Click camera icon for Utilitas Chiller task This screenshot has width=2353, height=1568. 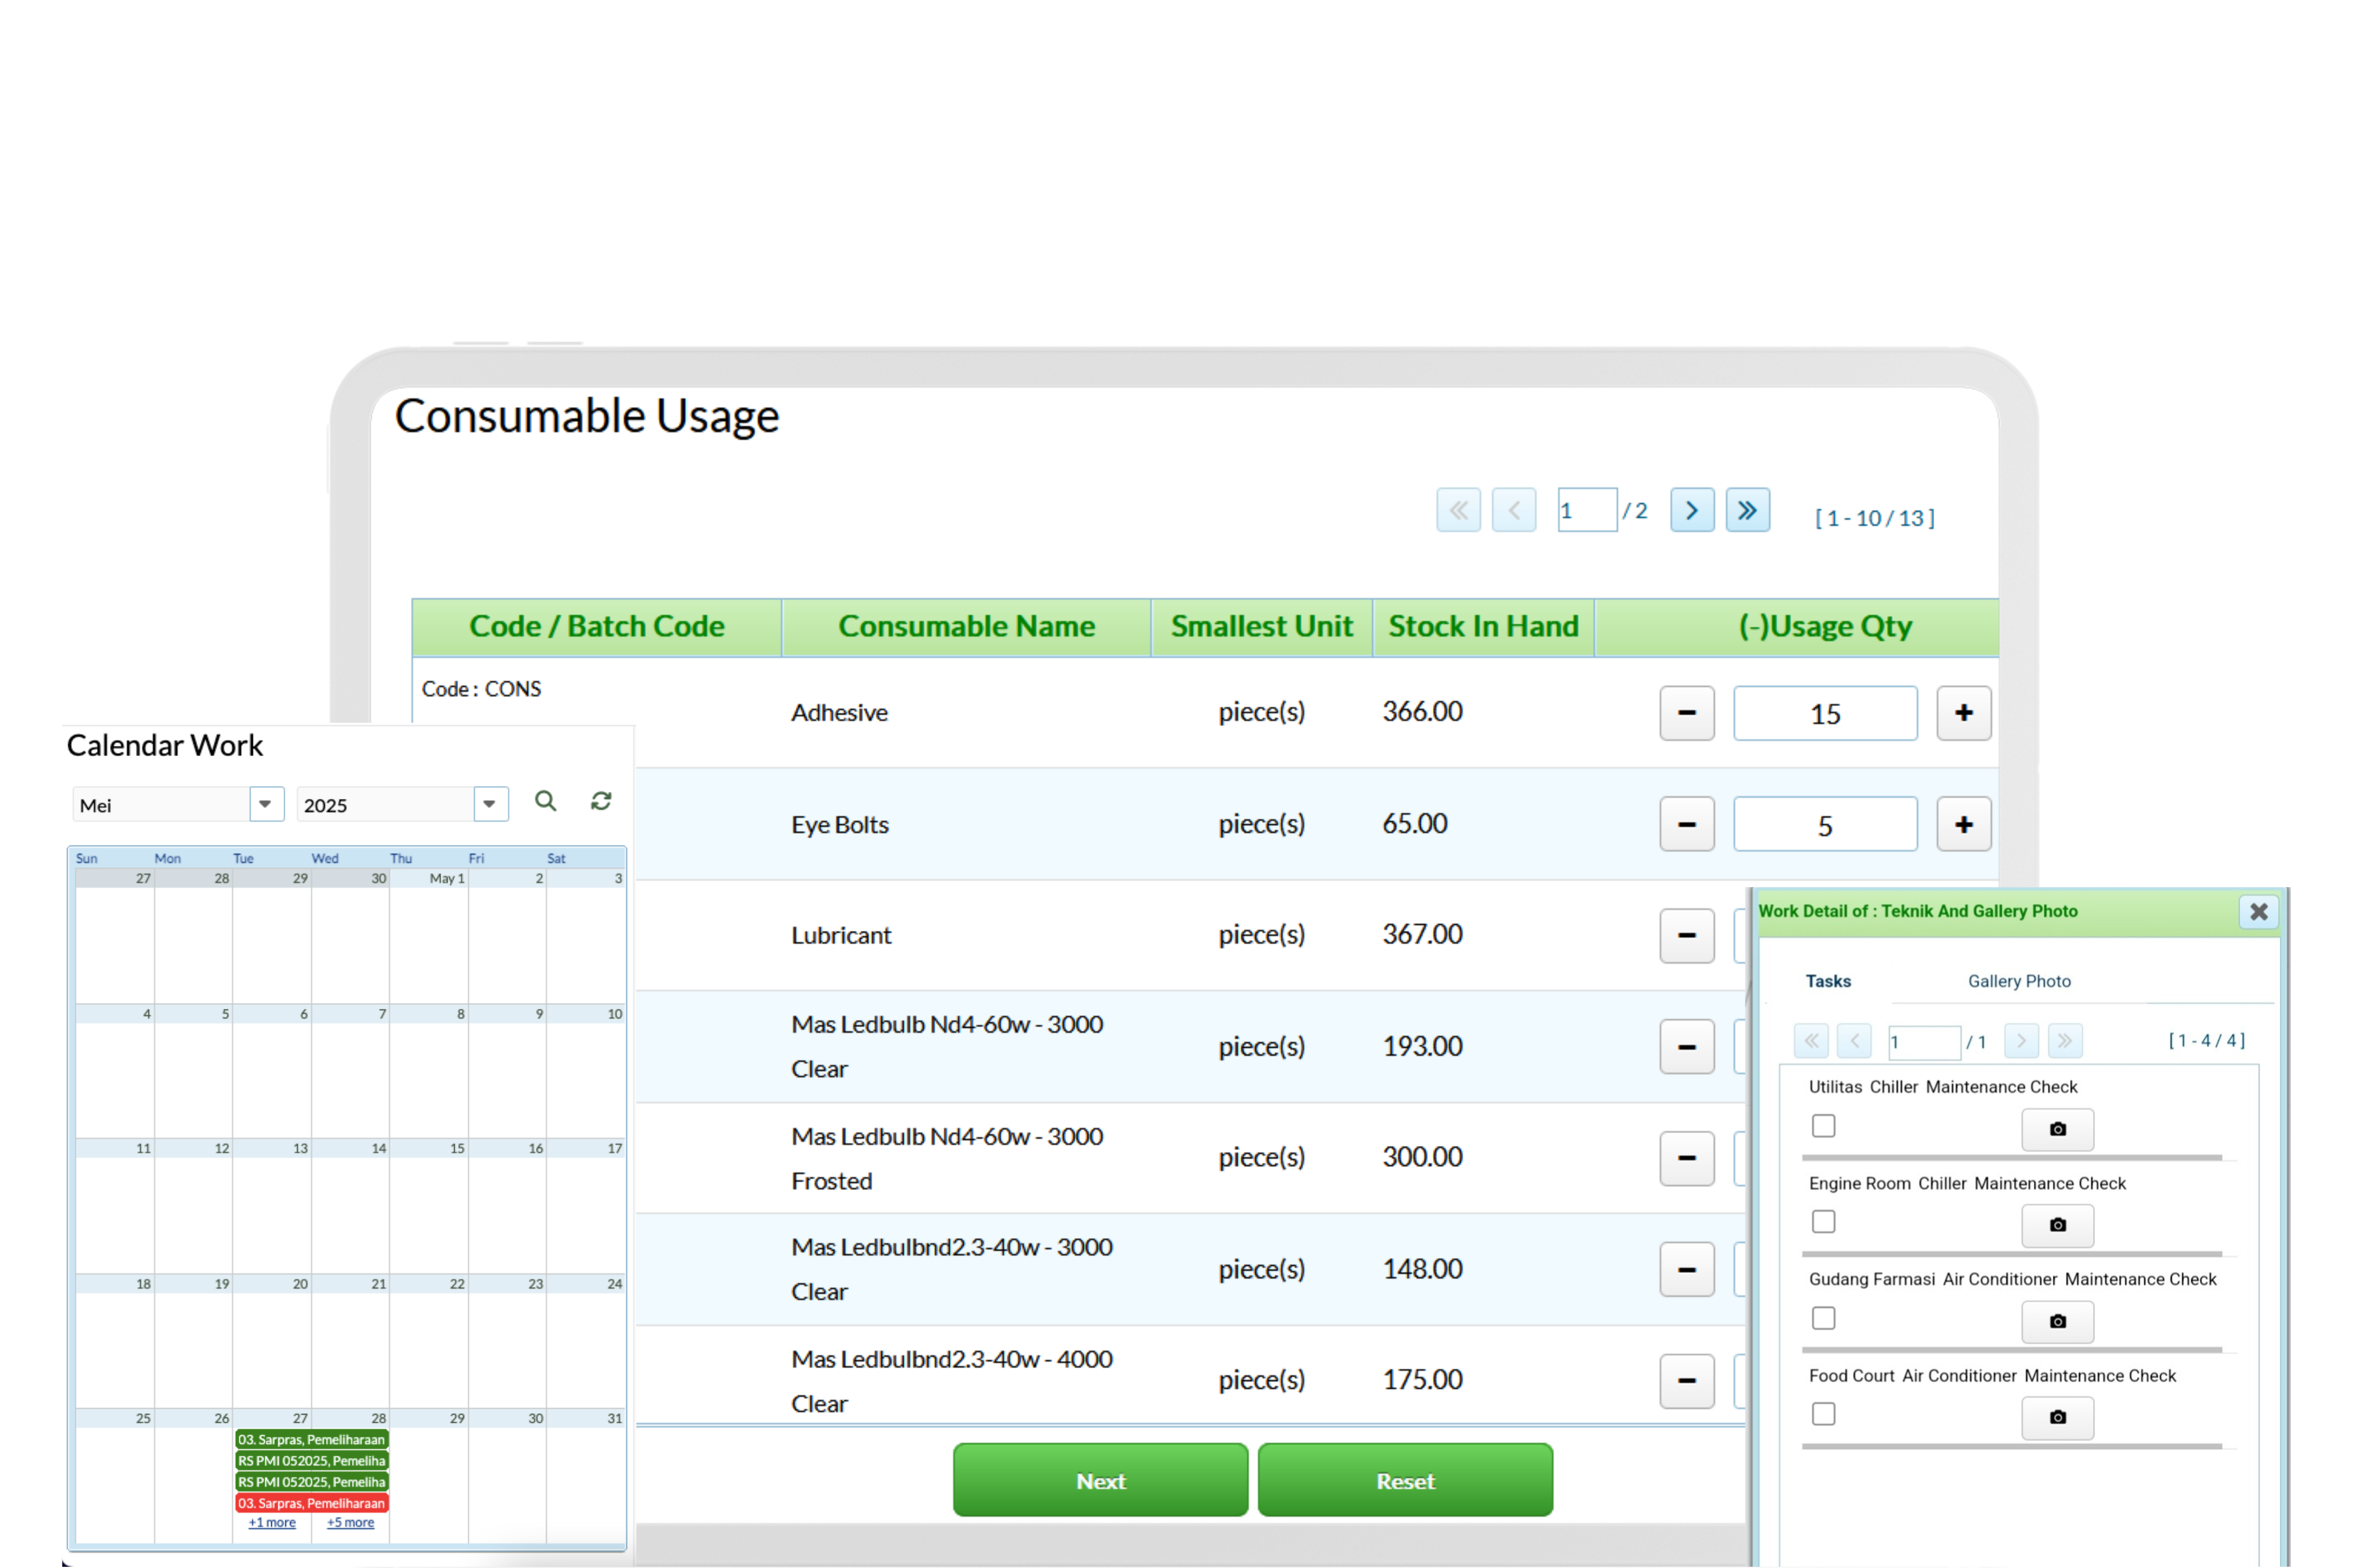click(x=2058, y=1130)
